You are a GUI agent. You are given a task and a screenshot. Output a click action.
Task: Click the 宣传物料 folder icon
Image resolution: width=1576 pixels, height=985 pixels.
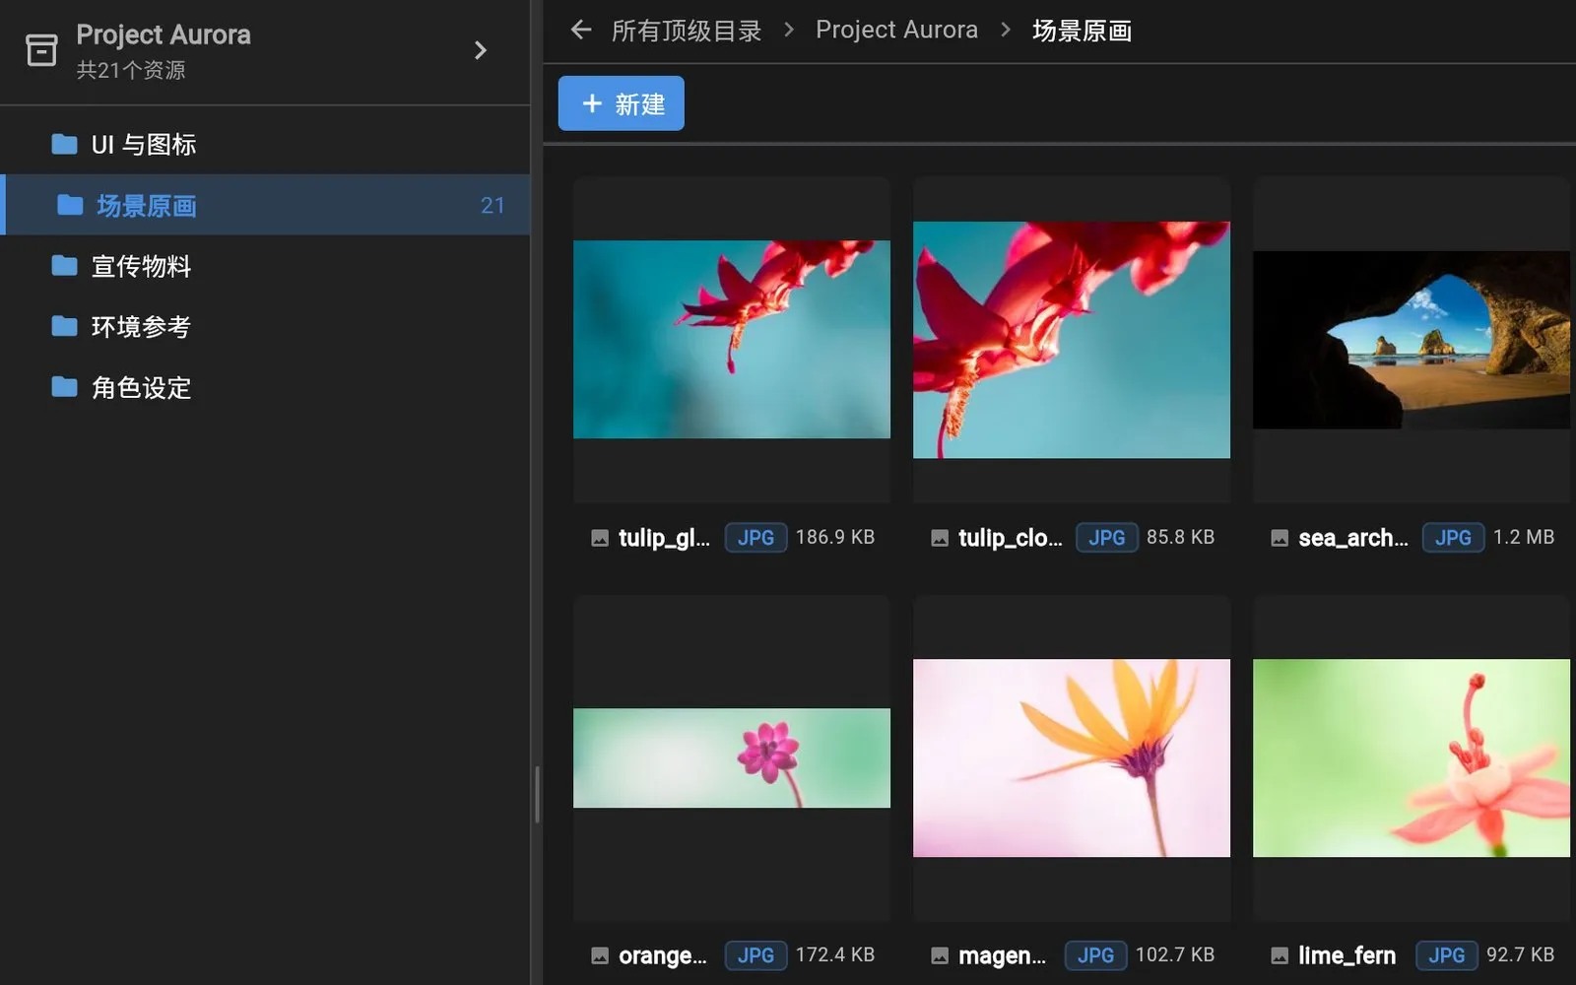[65, 266]
